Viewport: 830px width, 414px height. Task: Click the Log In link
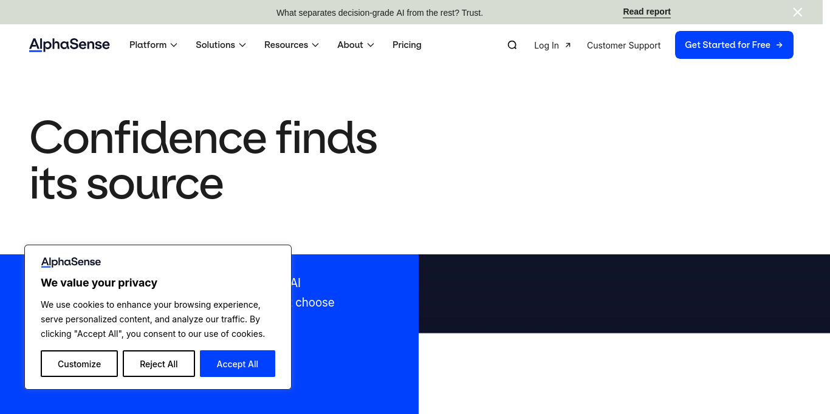tap(552, 46)
